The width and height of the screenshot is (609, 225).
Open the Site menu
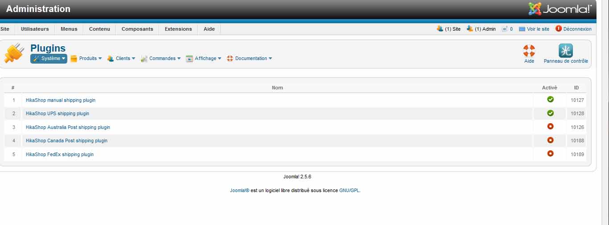5,29
